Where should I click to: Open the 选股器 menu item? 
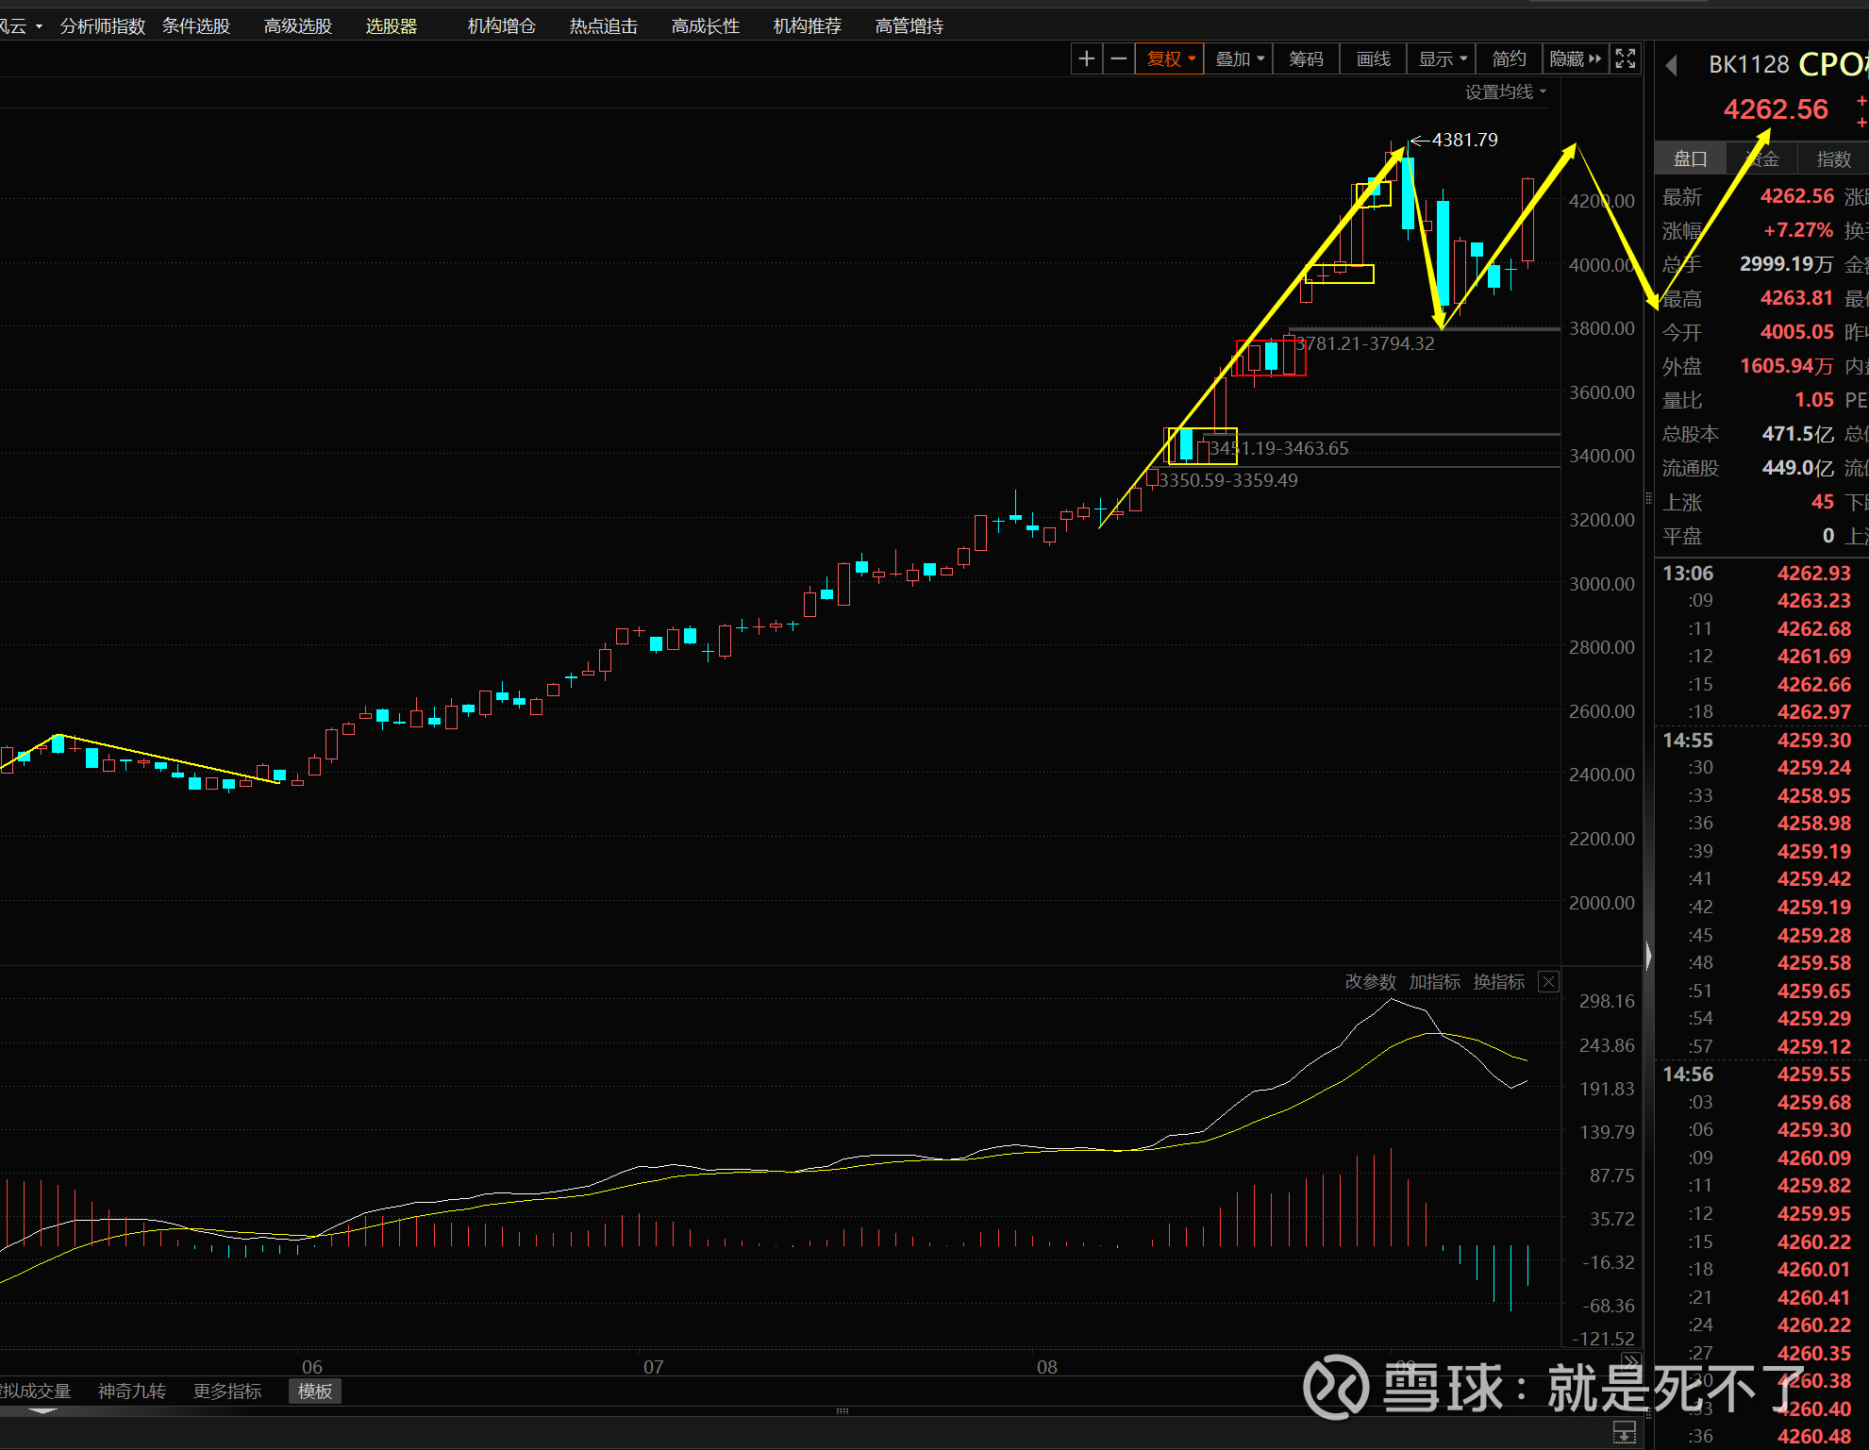[x=392, y=26]
